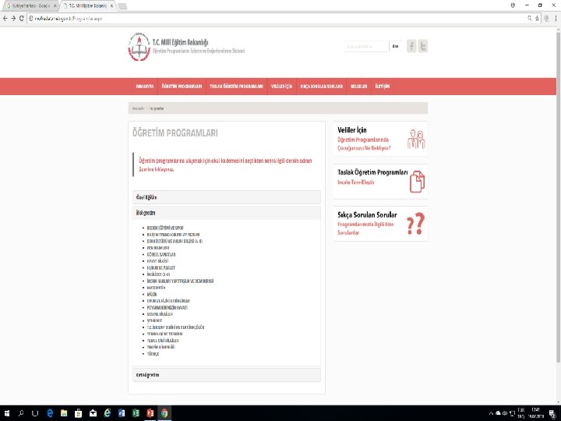
Task: Click the documents icon in Taslak card
Action: pyautogui.click(x=417, y=182)
